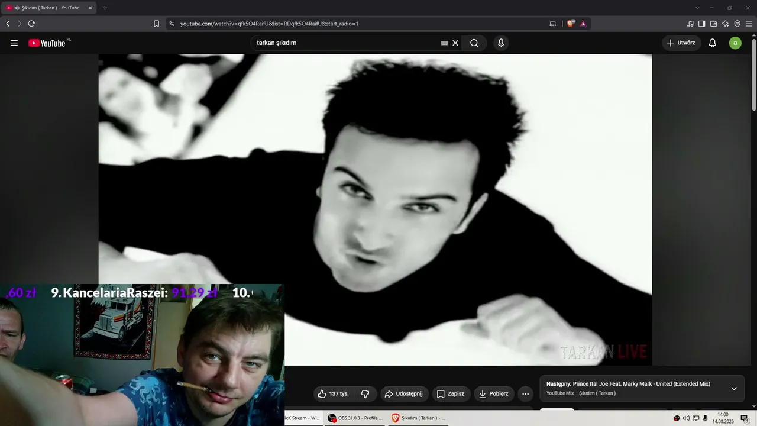This screenshot has width=757, height=426.
Task: Go forward with the browser forward arrow
Action: tap(20, 24)
